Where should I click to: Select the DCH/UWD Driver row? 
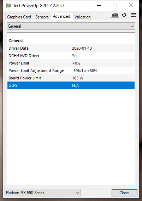click(71, 56)
